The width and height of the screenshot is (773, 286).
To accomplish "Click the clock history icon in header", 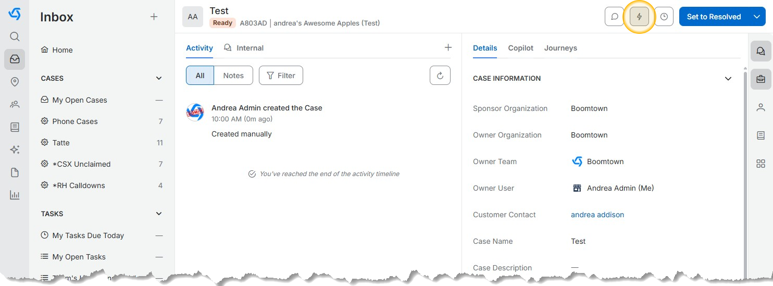I will (x=664, y=17).
